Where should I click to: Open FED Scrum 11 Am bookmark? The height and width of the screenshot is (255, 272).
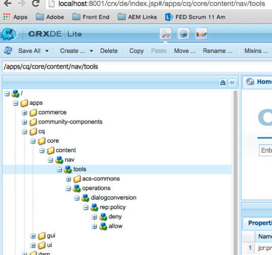195,17
